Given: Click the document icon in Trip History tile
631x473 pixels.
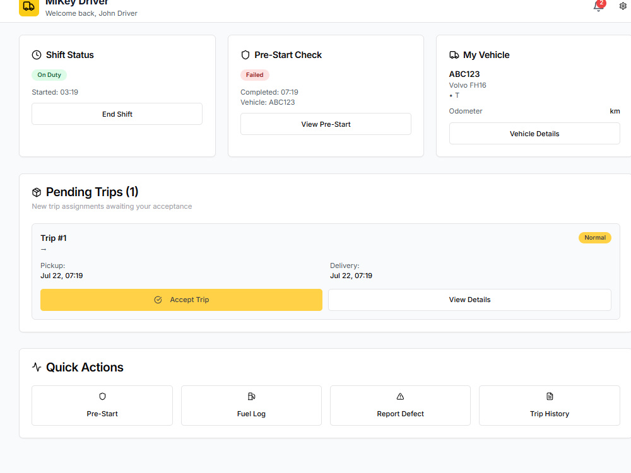Looking at the screenshot, I should point(550,397).
